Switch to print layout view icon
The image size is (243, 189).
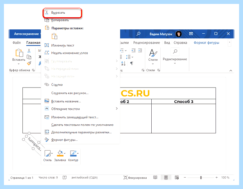click(166, 178)
